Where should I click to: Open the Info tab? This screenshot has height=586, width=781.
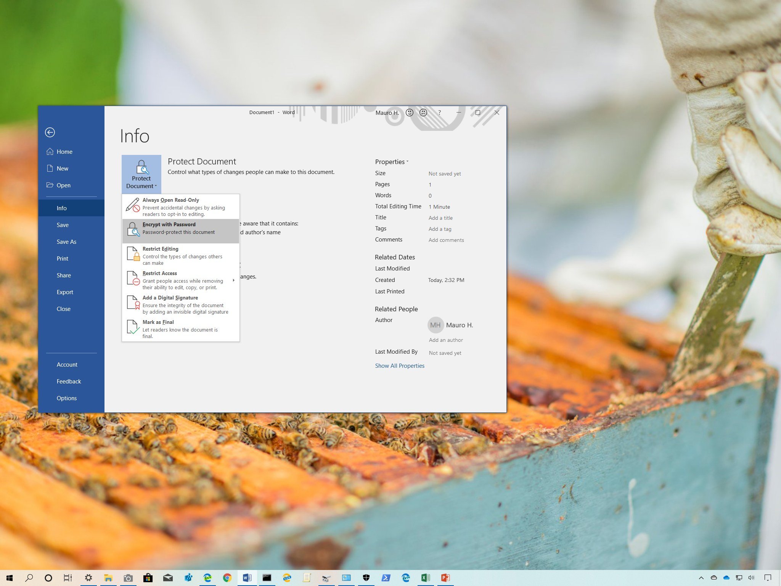(61, 208)
